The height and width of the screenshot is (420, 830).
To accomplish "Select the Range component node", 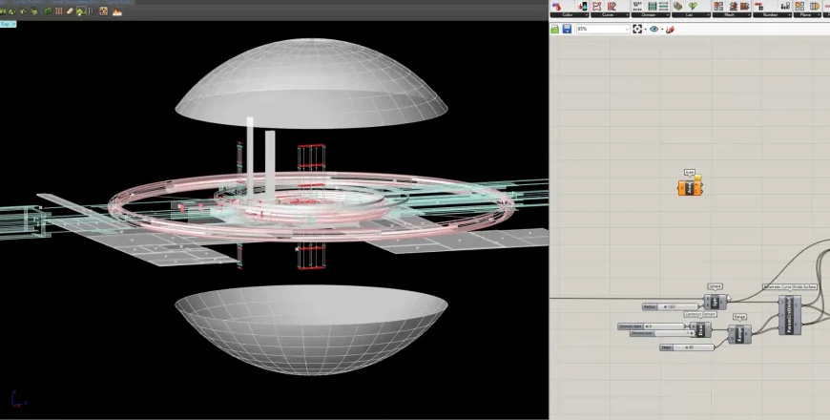I will click(738, 333).
